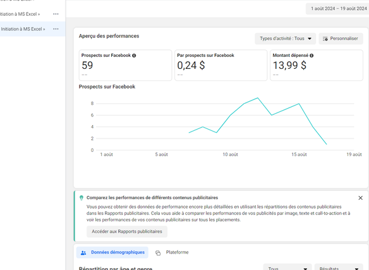The image size is (369, 270).
Task: Dismiss the compare performances tip banner
Action: [x=360, y=198]
